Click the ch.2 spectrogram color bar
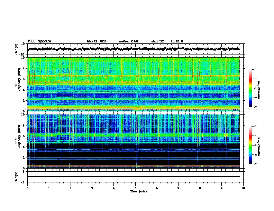The height and width of the screenshot is (211, 274). tap(250, 145)
